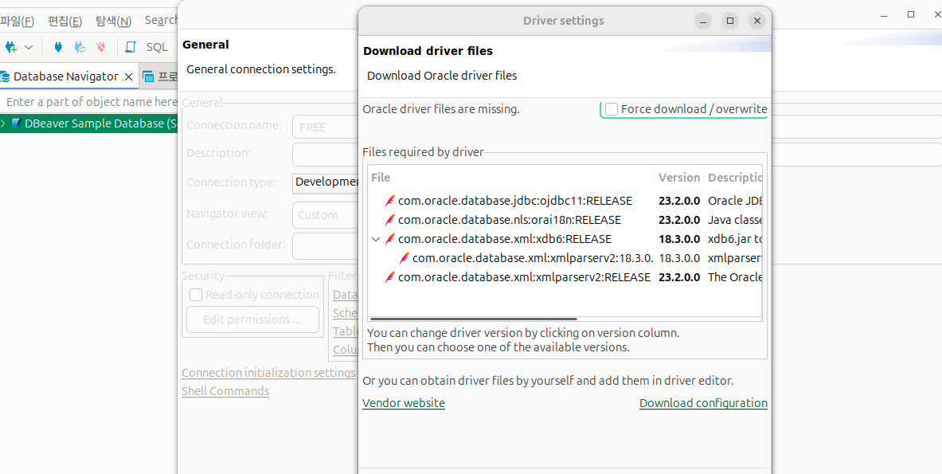
Task: Enable Force download / overwrite checkbox
Action: pos(612,109)
